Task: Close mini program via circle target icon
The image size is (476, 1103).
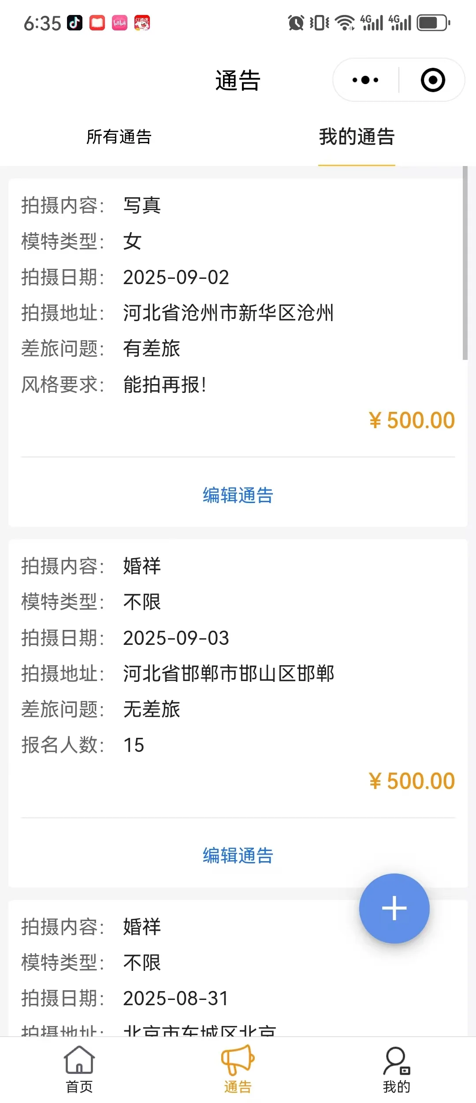Action: [433, 80]
